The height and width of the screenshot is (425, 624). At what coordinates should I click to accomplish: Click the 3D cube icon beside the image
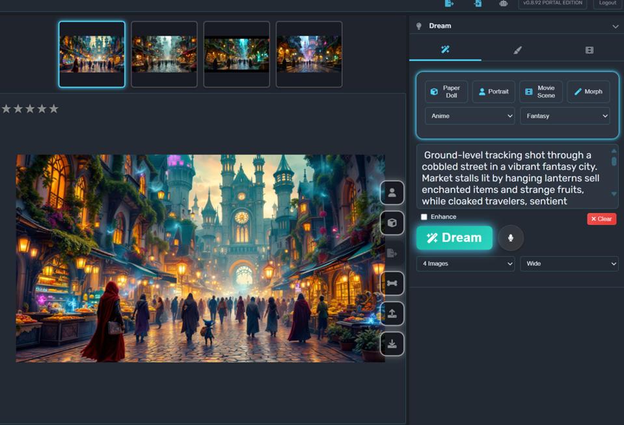click(x=392, y=222)
